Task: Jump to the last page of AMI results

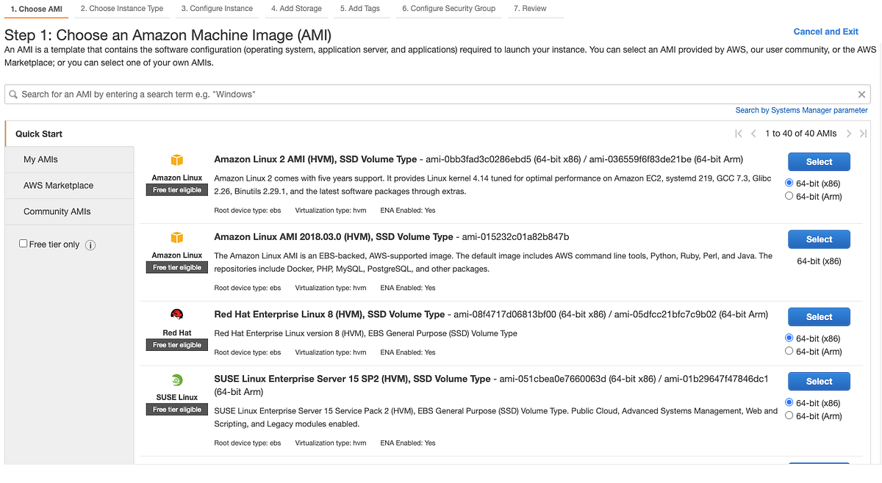Action: tap(864, 134)
